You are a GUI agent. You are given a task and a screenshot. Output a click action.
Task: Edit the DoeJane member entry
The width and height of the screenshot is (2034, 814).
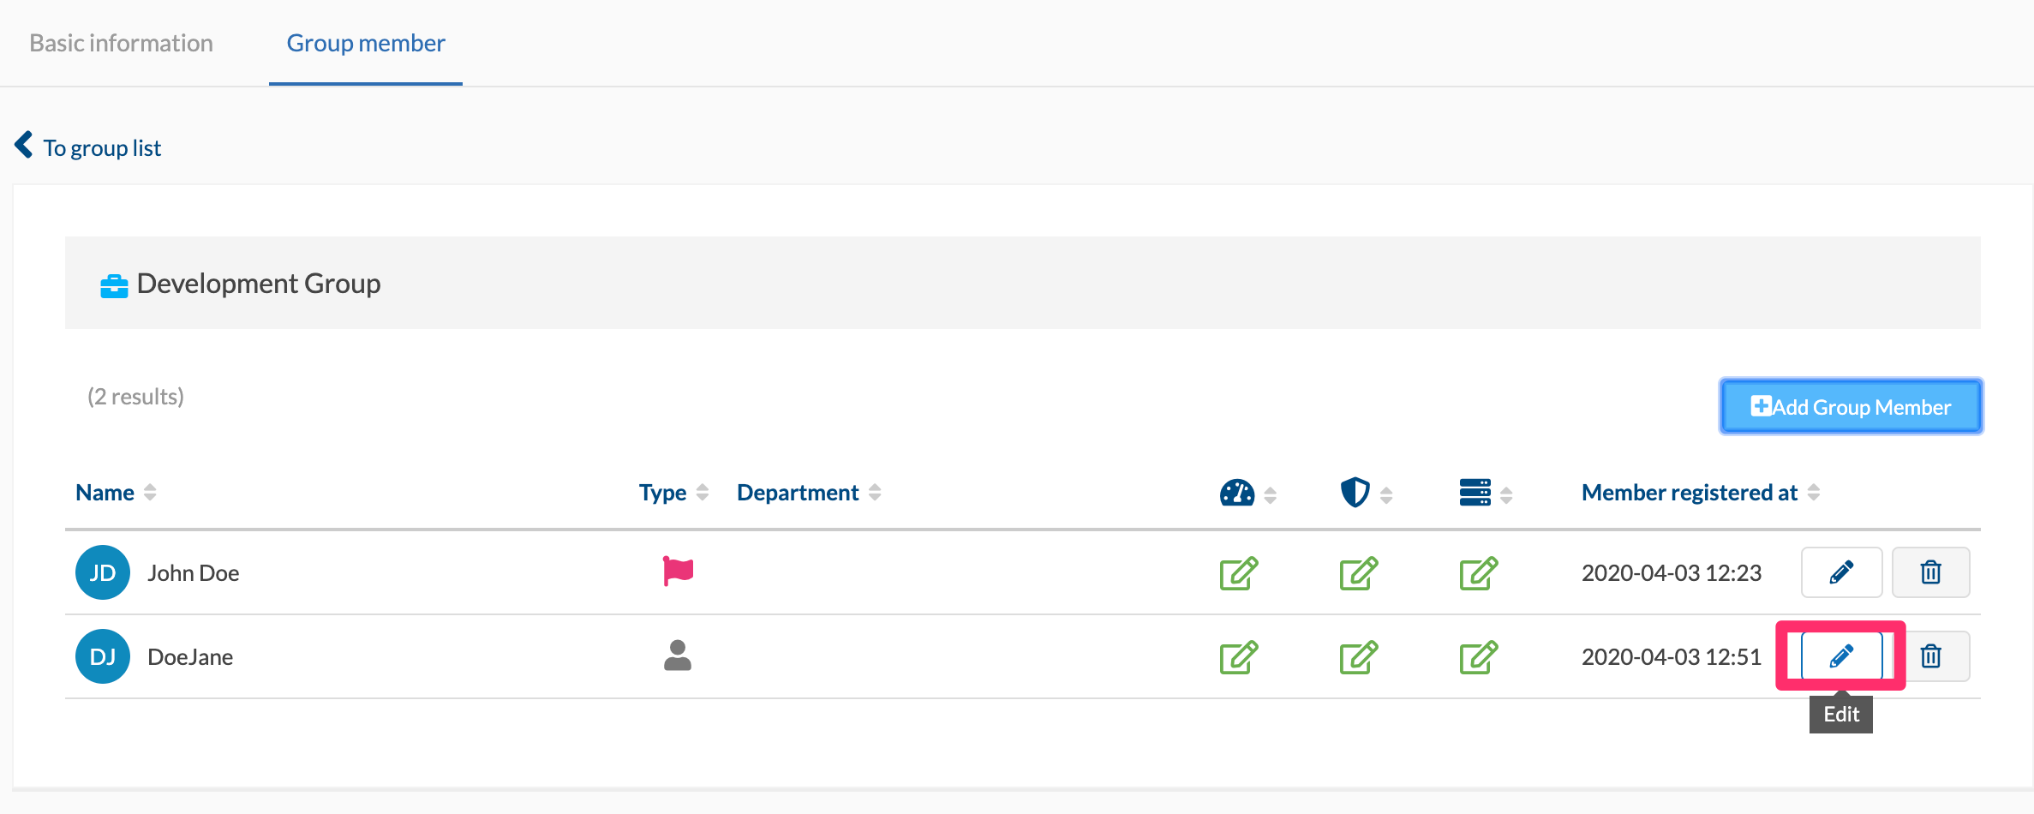tap(1841, 656)
